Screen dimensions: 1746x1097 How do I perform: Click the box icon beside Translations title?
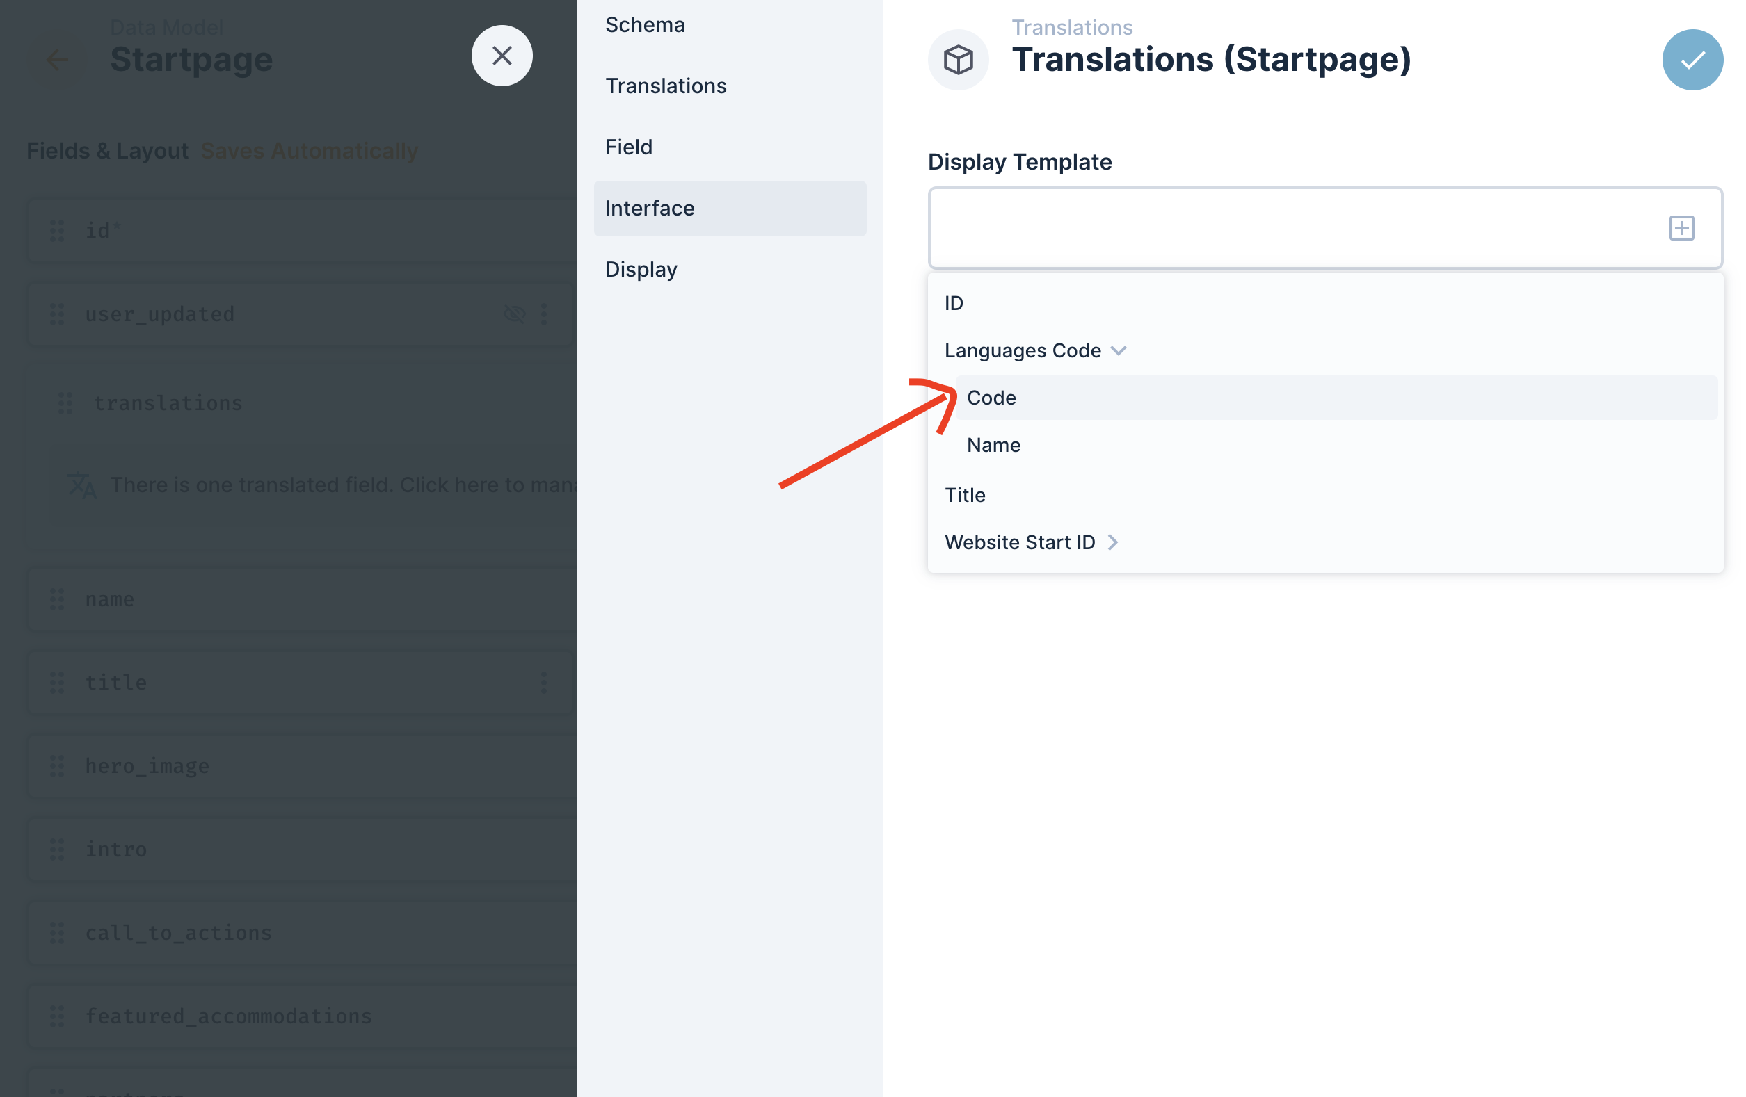(958, 59)
